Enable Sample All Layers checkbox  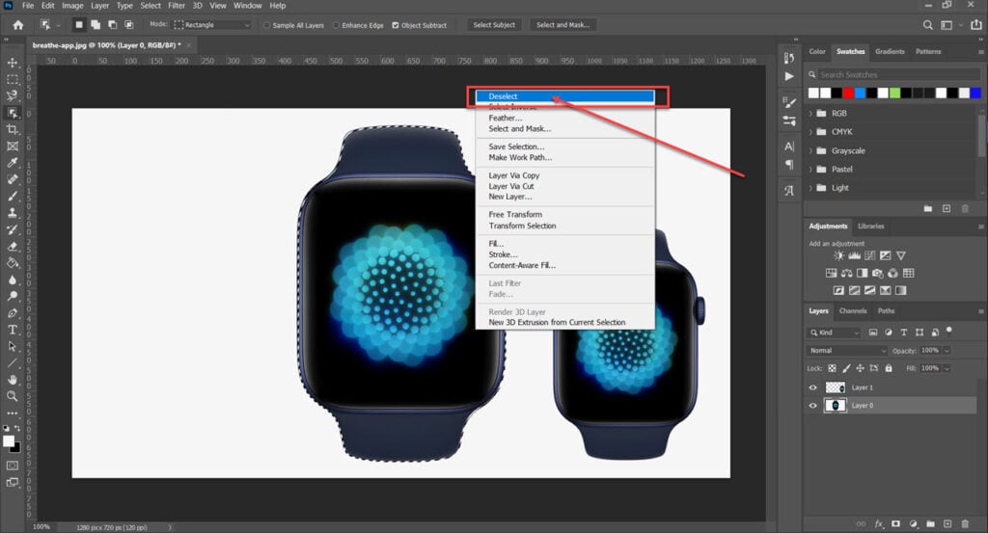[267, 25]
